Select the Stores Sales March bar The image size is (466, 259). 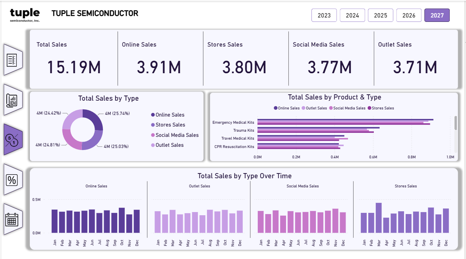(379, 218)
